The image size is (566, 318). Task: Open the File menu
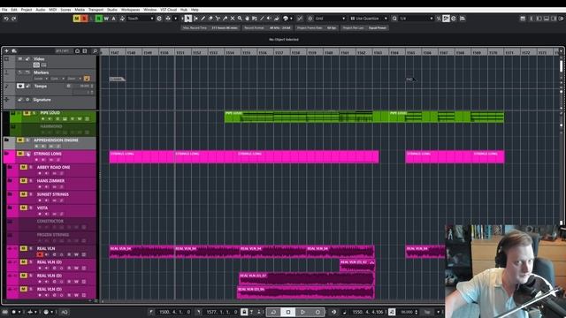4,10
